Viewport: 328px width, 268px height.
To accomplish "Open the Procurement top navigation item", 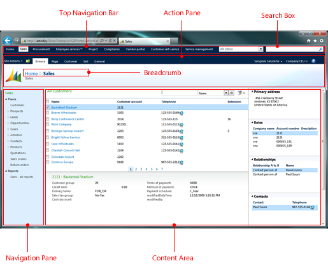I will click(x=41, y=49).
